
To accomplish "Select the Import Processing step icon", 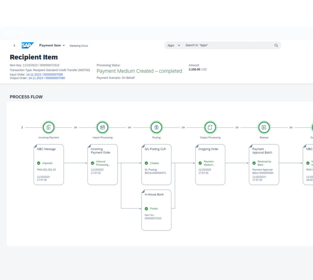I will pos(103,127).
